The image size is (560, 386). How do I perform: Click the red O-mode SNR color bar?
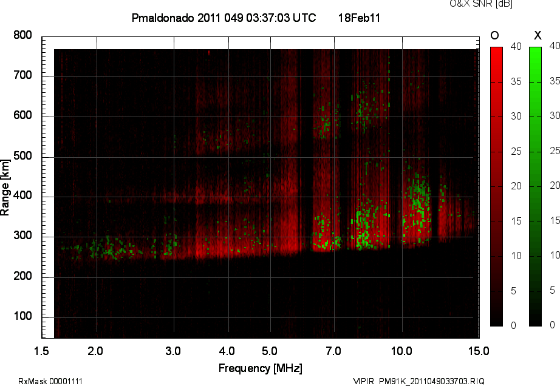496,186
